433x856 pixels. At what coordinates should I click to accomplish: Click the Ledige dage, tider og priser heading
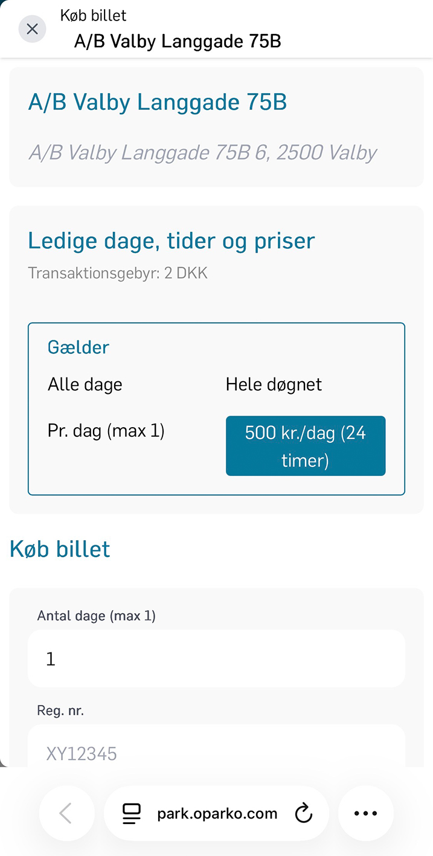coord(172,241)
